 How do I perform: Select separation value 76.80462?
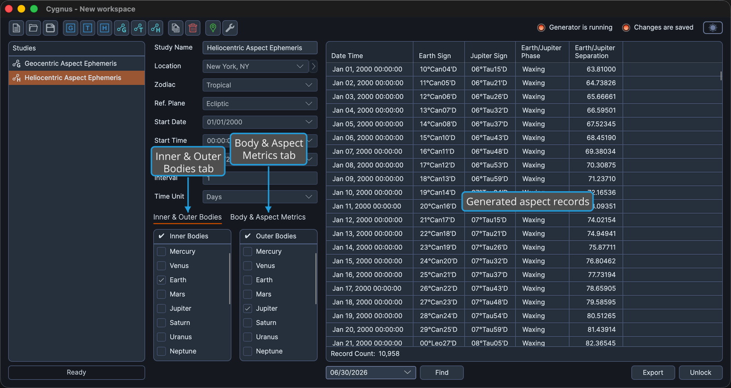point(596,261)
